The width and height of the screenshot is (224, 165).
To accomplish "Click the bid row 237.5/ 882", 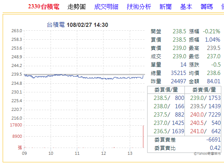I will pyautogui.click(x=169, y=115).
